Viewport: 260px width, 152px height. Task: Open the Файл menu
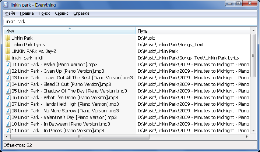(10, 13)
